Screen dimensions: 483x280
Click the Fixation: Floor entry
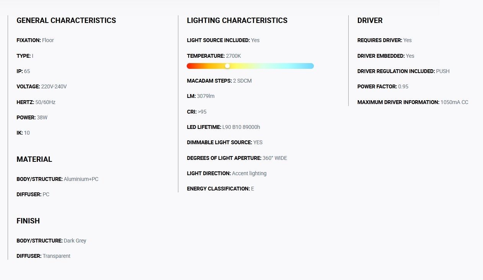(x=35, y=40)
